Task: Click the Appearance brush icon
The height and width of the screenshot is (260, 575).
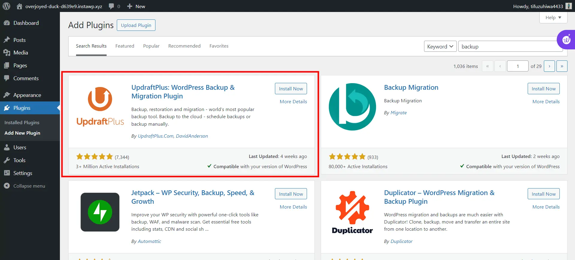Action: point(7,95)
